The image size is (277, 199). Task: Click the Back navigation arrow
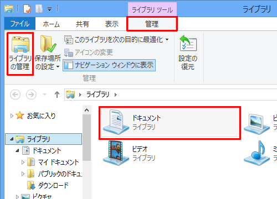pyautogui.click(x=15, y=95)
